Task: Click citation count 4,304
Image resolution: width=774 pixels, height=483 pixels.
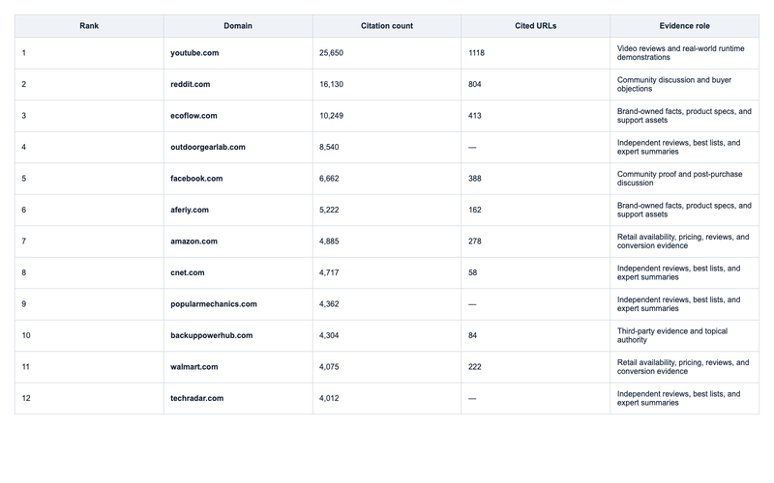Action: (x=329, y=335)
